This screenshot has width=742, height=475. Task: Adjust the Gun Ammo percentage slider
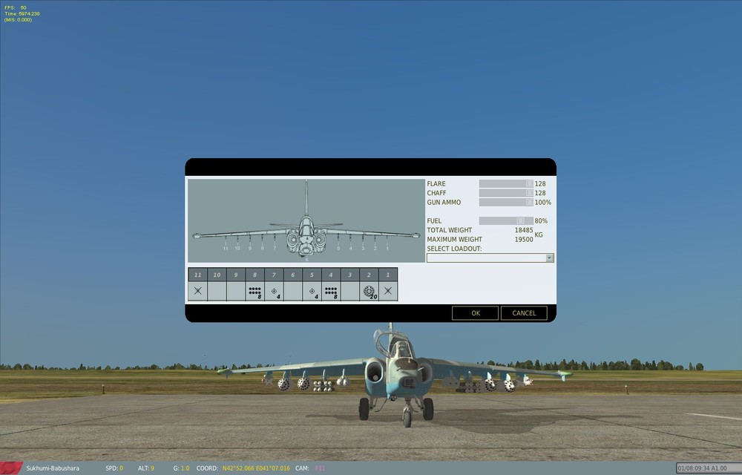click(506, 202)
